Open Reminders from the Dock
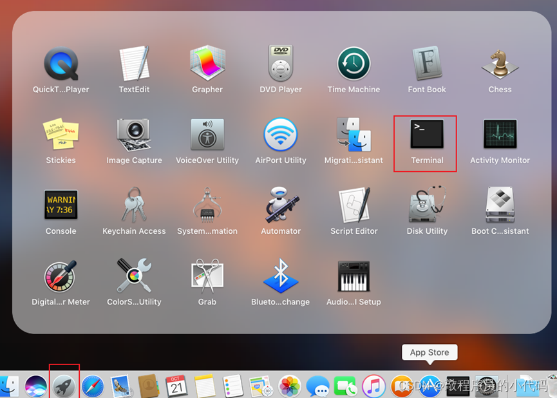 pos(233,386)
